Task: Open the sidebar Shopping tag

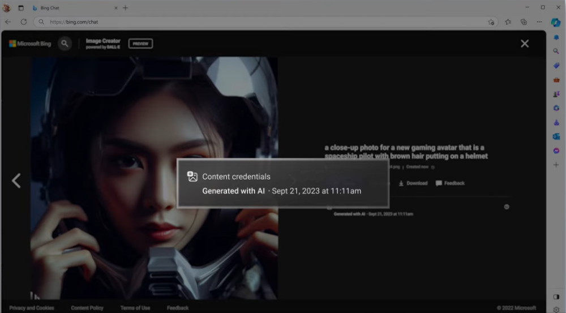Action: 556,65
